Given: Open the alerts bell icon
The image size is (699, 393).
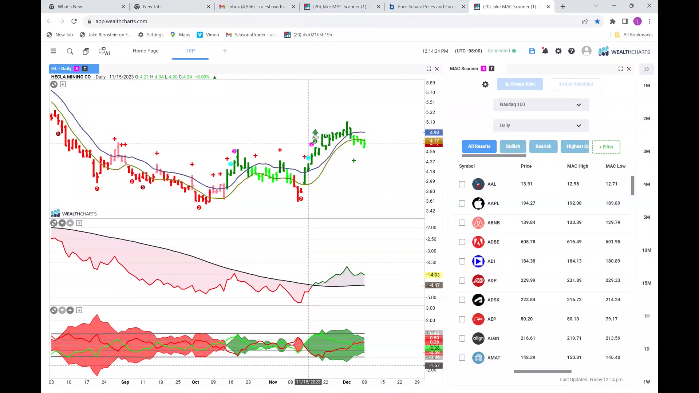Looking at the screenshot, I should [545, 51].
